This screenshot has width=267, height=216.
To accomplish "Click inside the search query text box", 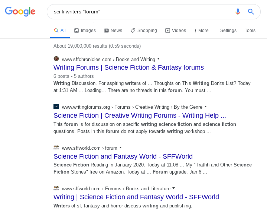I will (141, 12).
